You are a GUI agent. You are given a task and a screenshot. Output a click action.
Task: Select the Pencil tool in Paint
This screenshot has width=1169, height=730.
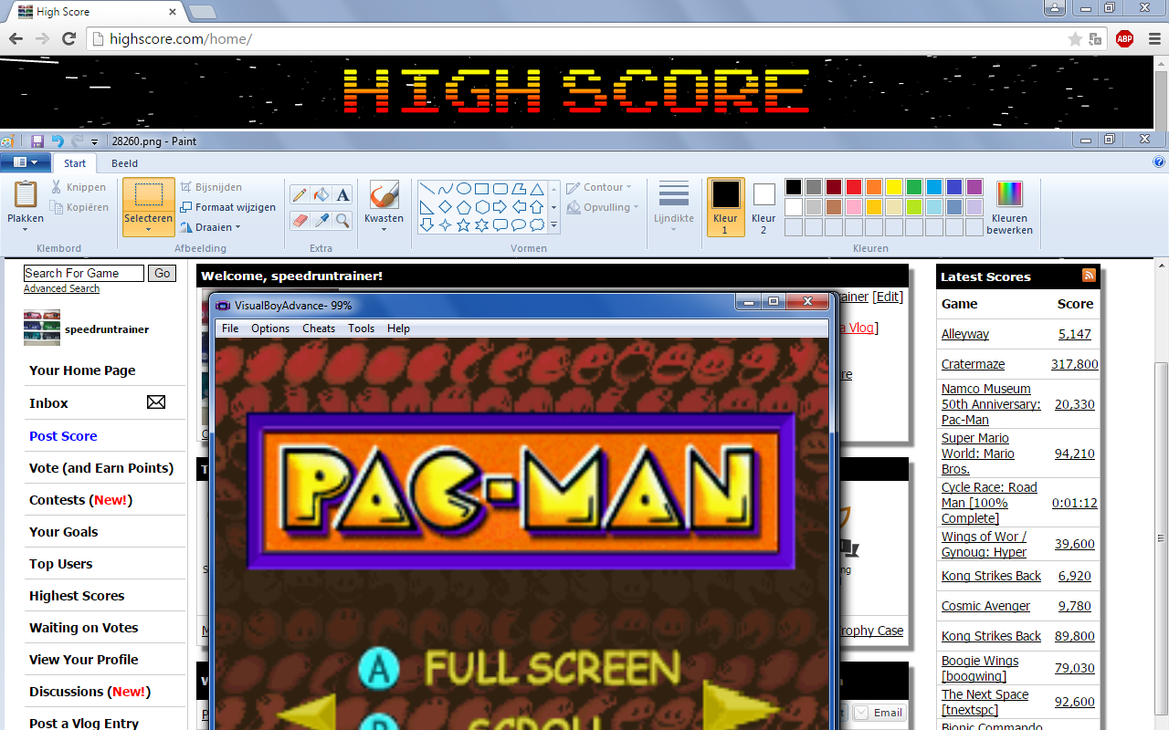point(299,194)
